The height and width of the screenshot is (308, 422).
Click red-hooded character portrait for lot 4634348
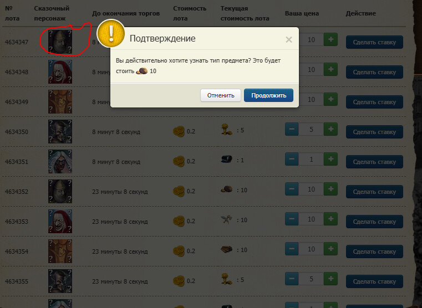click(60, 71)
